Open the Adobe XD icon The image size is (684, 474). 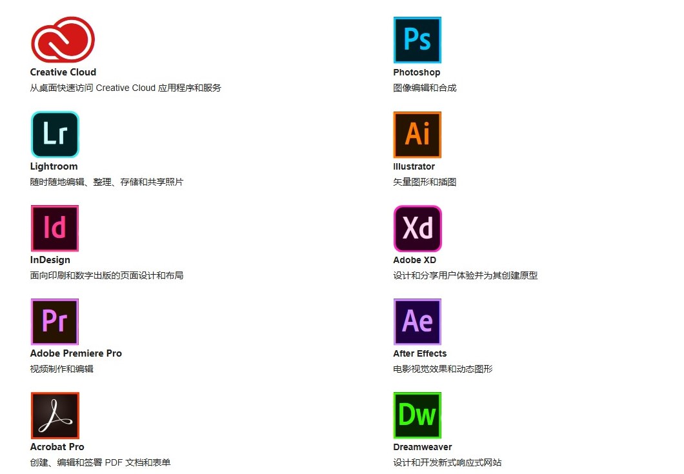pyautogui.click(x=417, y=228)
